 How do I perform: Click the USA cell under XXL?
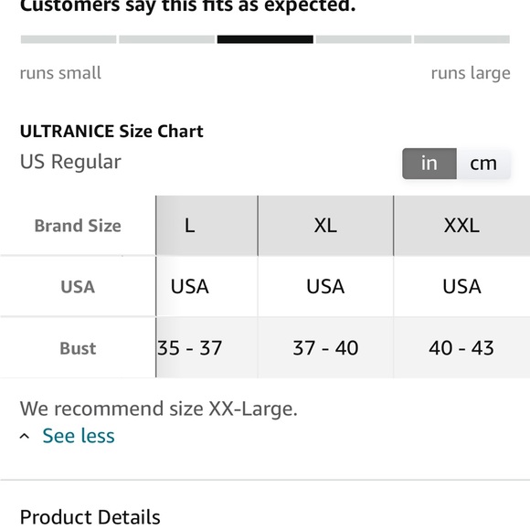click(461, 287)
